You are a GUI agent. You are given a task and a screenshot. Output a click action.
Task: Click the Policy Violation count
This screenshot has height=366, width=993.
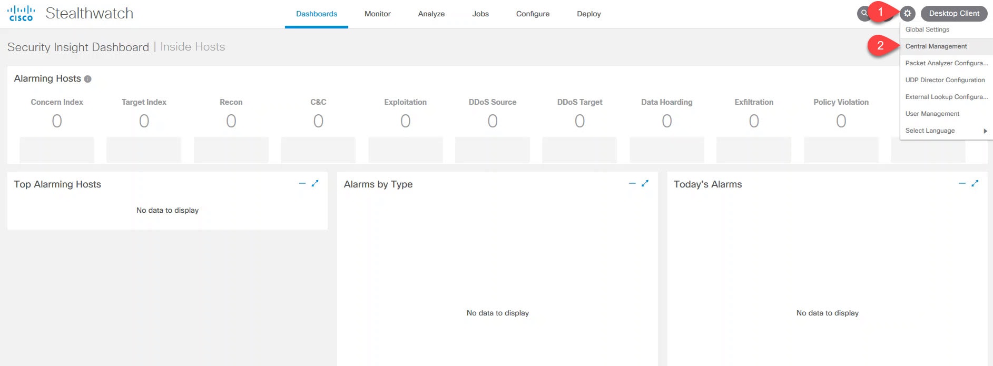coord(841,121)
